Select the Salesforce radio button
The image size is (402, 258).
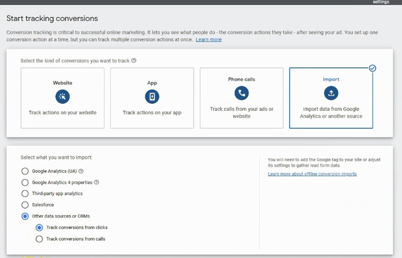tap(25, 205)
